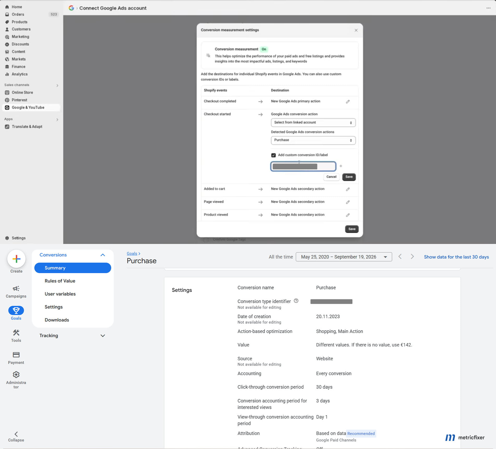496x449 pixels.
Task: Expand Apps section in sidebar
Action: click(57, 120)
